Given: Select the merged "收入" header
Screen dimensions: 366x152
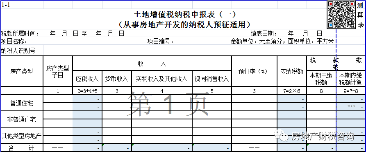Looking at the screenshot, I should point(152,63).
